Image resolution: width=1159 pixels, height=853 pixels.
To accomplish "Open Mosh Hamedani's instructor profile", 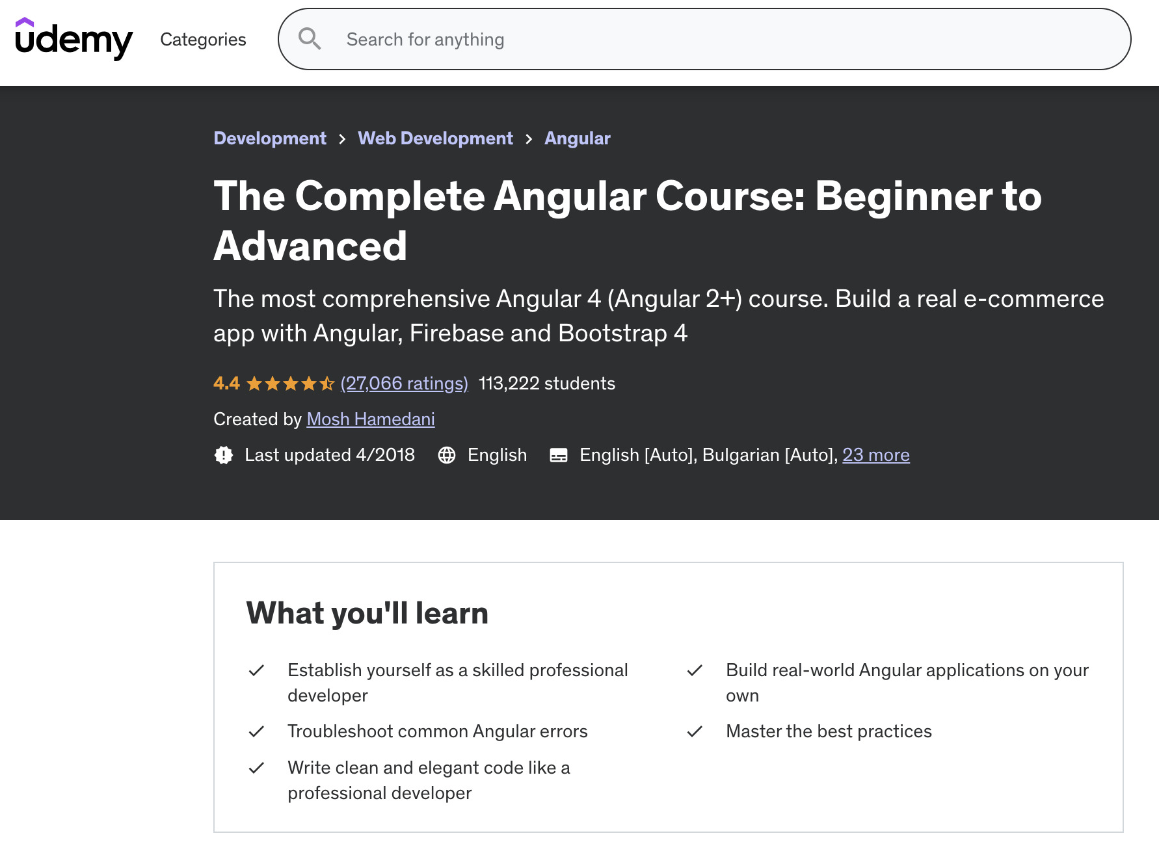I will coord(370,419).
